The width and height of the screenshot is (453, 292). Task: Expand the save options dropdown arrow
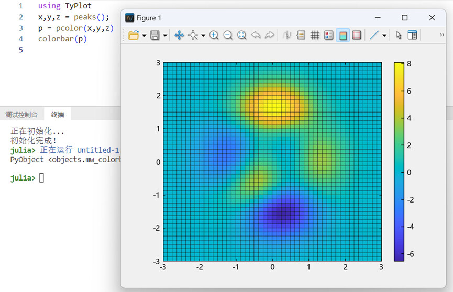165,36
